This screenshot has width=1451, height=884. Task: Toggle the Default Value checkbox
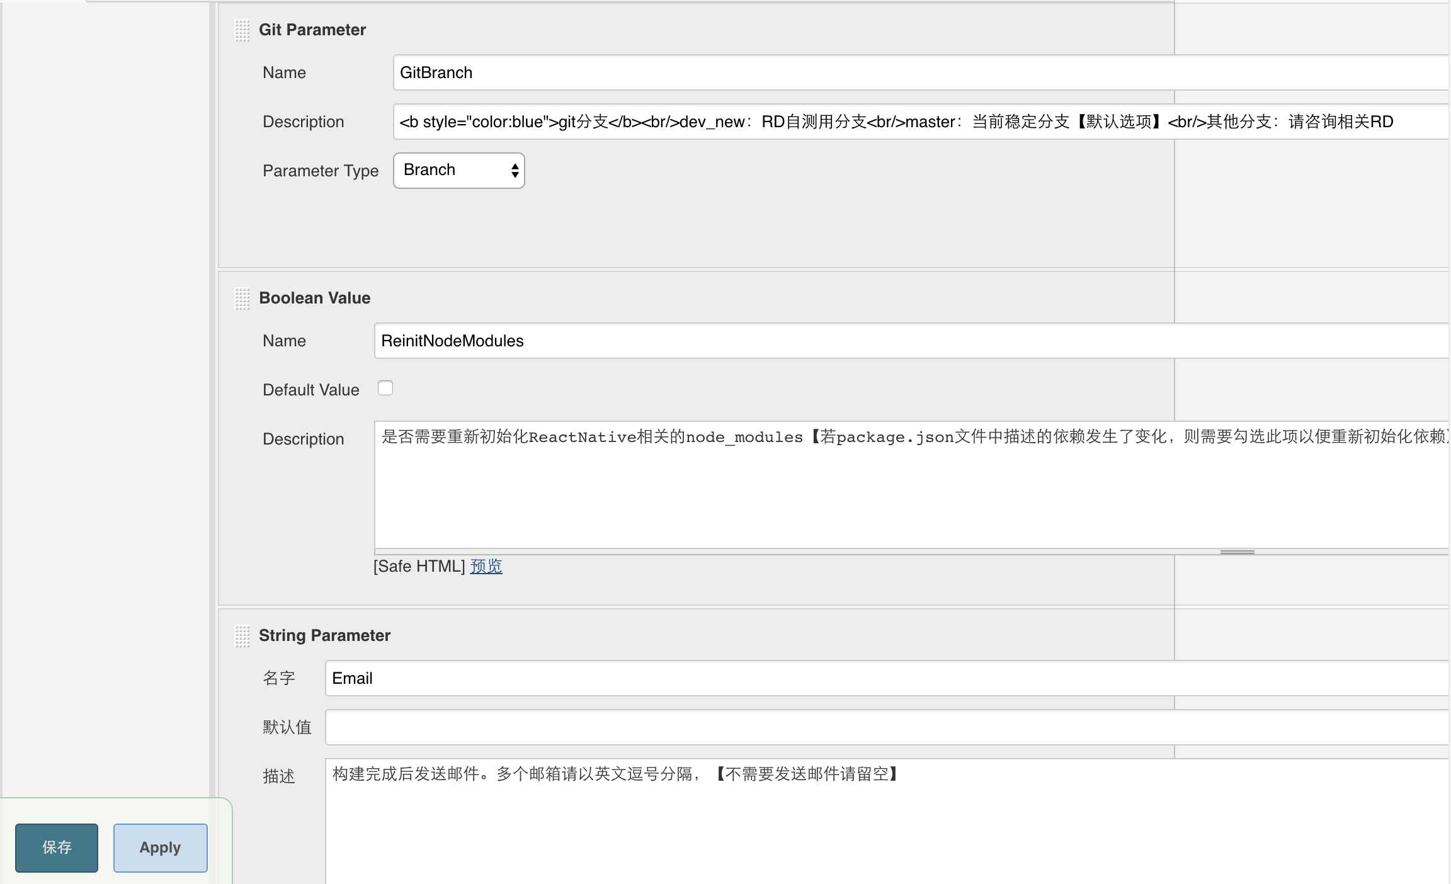click(385, 388)
